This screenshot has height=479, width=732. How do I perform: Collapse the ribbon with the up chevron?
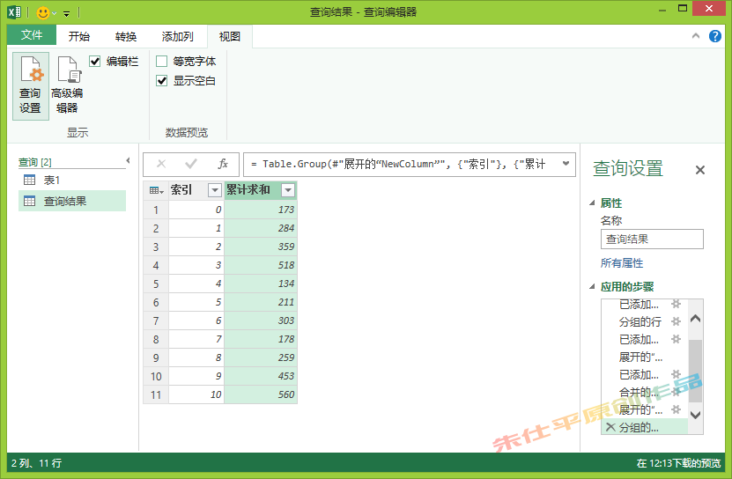[696, 36]
